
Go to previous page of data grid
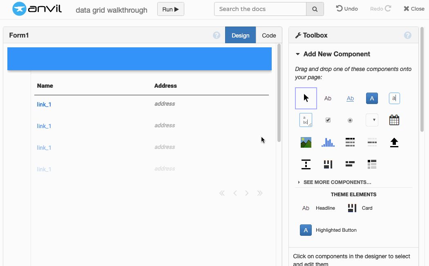(x=235, y=193)
